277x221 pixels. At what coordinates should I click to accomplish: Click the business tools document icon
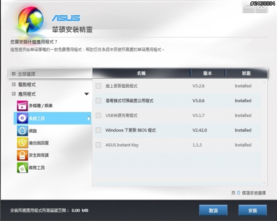click(22, 167)
